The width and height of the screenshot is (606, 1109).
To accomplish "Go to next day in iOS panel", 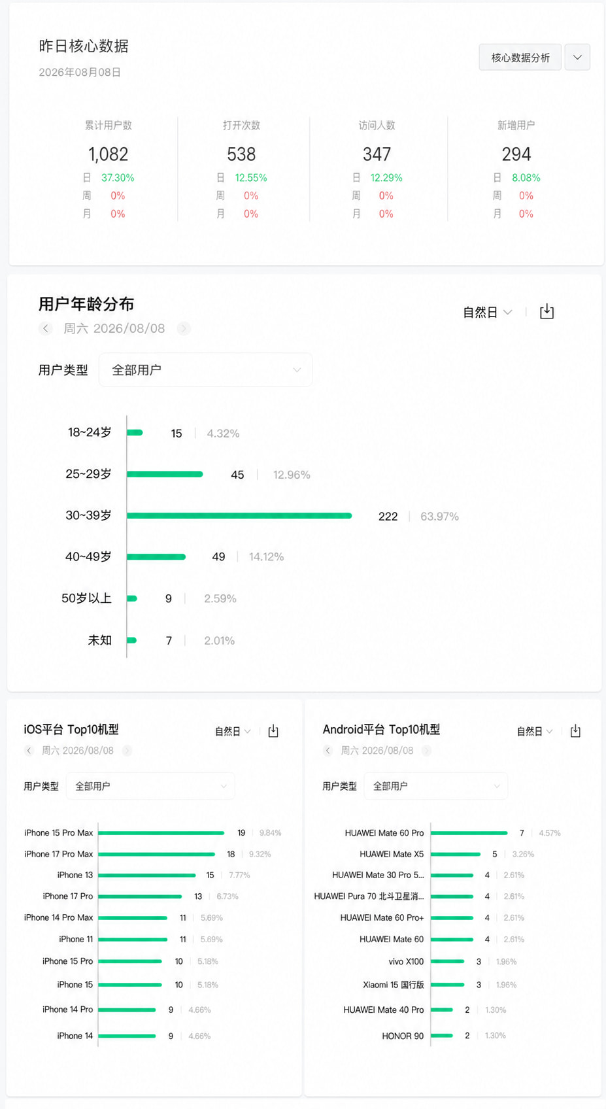I will point(127,751).
